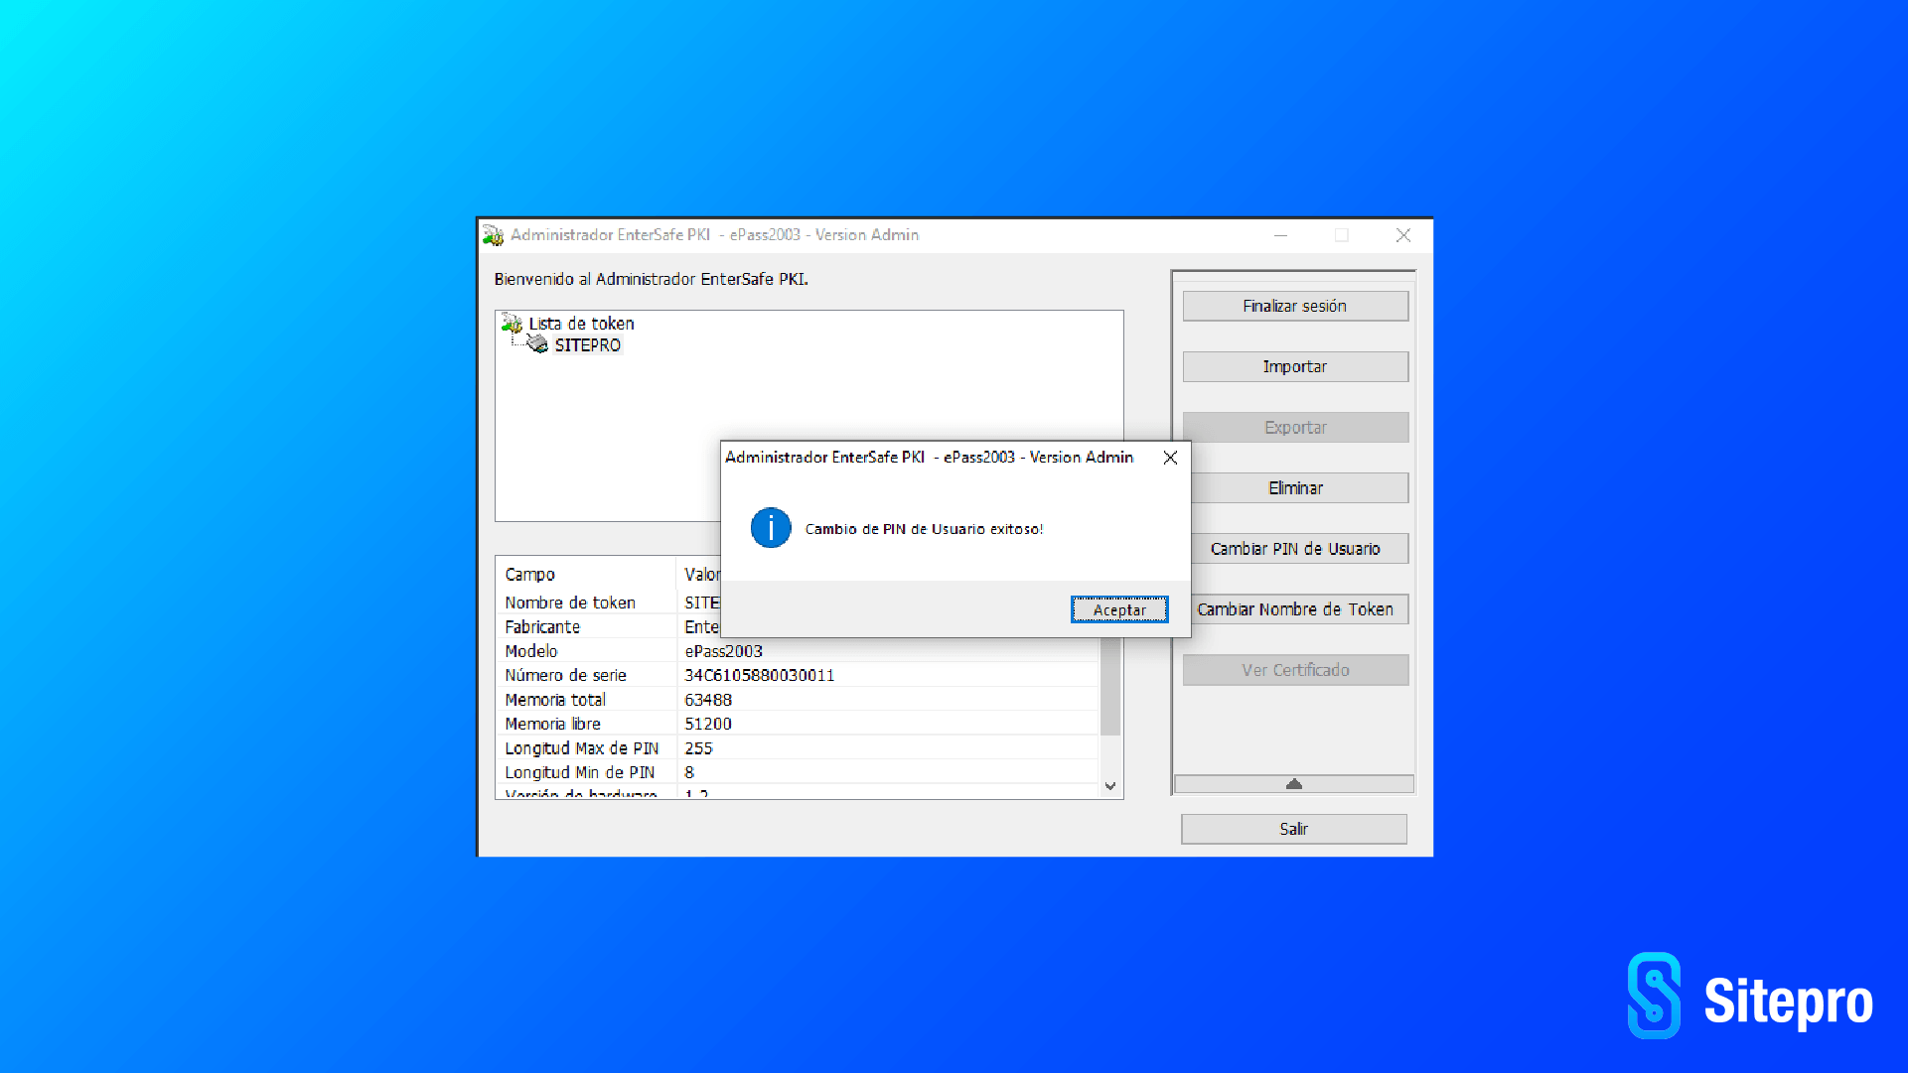This screenshot has height=1073, width=1908.
Task: Select the SITEPRO token in the tree
Action: pos(588,345)
